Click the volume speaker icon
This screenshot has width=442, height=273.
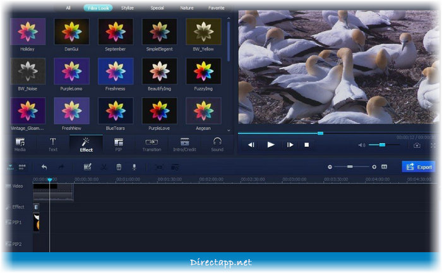pos(362,145)
